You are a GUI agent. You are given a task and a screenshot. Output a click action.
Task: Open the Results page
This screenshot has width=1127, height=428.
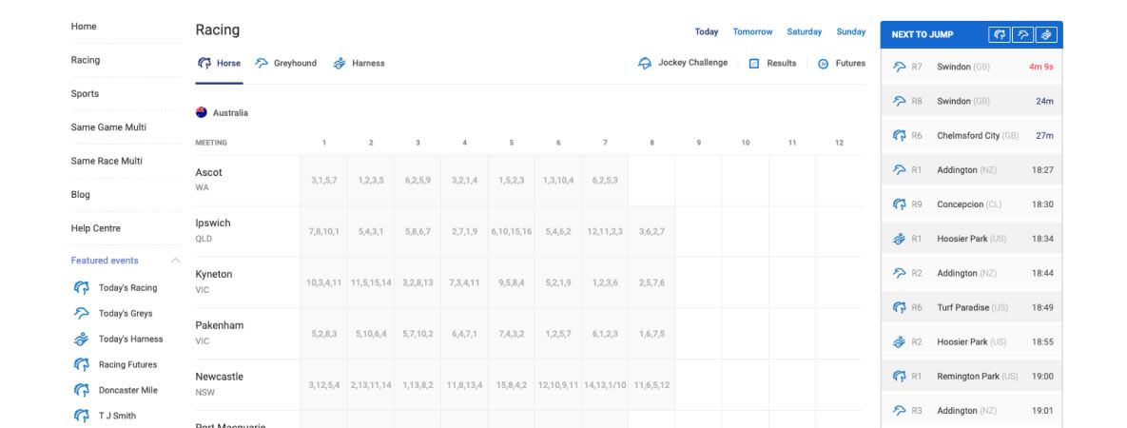point(772,64)
